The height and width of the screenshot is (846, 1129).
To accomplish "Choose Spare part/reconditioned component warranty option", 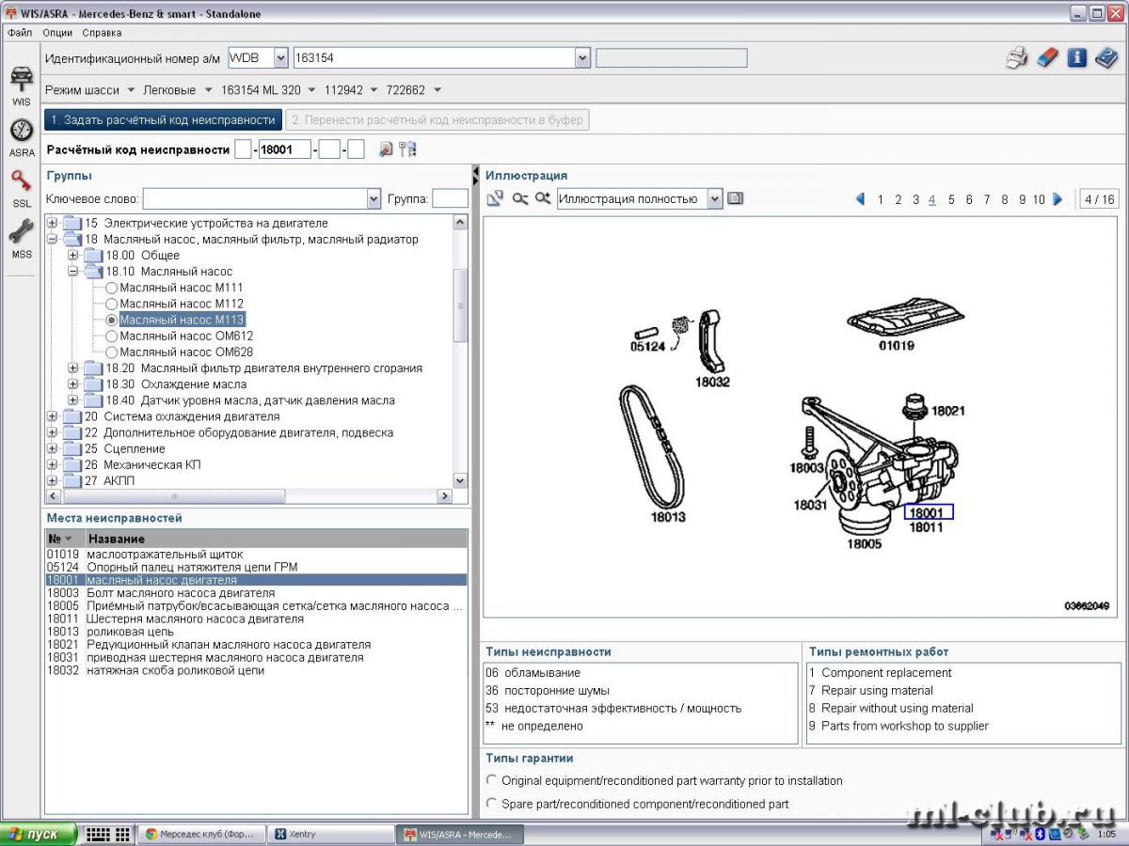I will point(492,804).
